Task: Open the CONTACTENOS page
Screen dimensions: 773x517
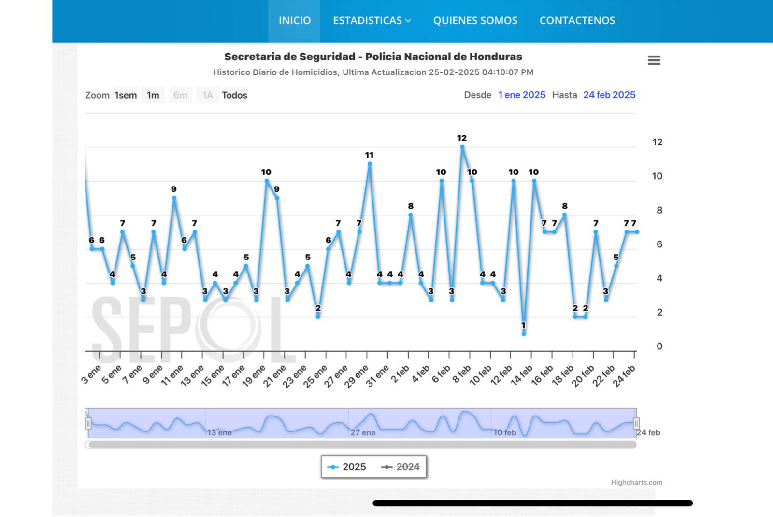Action: 577,20
